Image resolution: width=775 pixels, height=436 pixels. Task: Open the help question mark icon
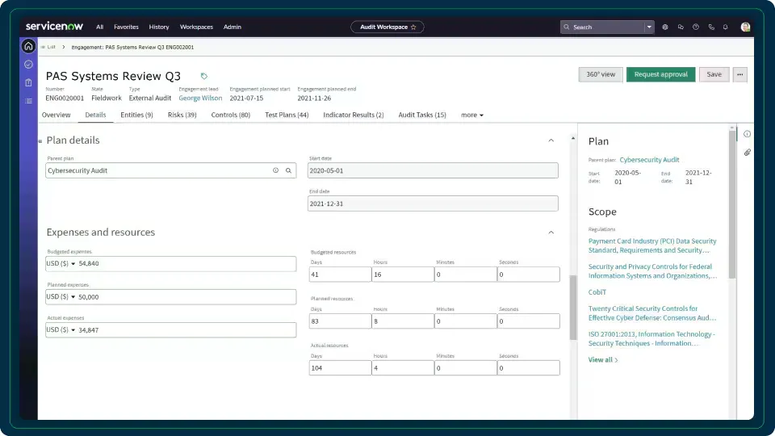pyautogui.click(x=696, y=27)
